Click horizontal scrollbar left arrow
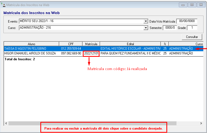 (6, 123)
